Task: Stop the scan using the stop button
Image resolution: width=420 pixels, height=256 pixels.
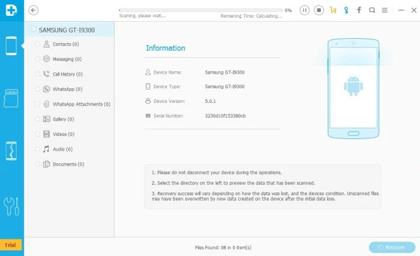Action: click(x=319, y=10)
